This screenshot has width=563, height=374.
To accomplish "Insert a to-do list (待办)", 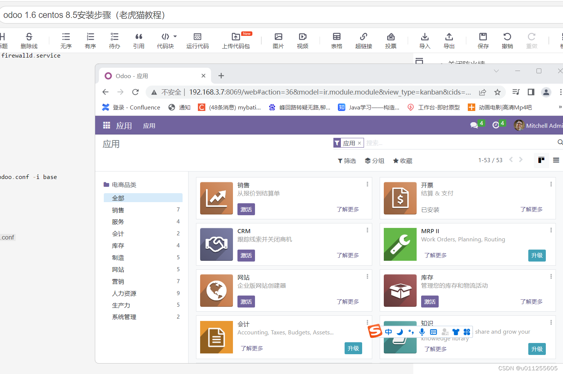I will pyautogui.click(x=115, y=40).
